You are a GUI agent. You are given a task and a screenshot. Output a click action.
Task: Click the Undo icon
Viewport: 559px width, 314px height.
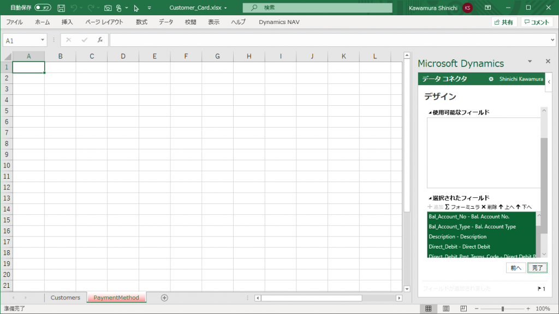[74, 8]
